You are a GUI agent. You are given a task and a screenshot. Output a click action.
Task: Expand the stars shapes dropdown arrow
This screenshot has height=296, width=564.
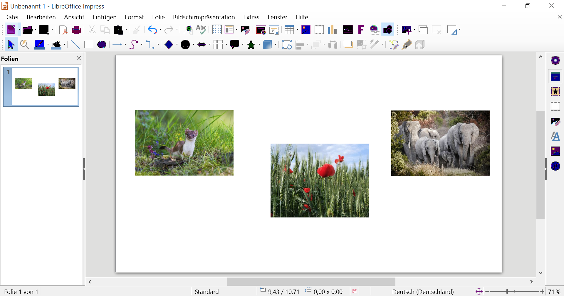click(259, 45)
